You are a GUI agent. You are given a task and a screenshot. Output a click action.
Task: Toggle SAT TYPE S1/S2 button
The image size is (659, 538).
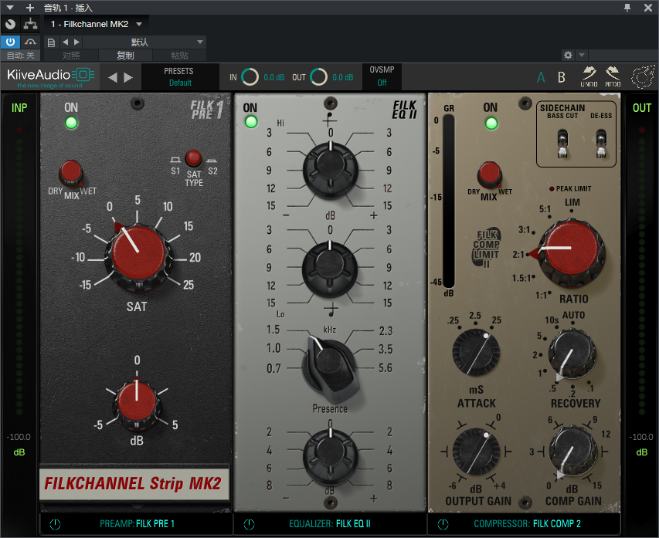(x=194, y=158)
